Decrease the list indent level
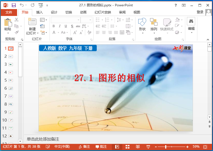213x151 pixels. pos(98,26)
